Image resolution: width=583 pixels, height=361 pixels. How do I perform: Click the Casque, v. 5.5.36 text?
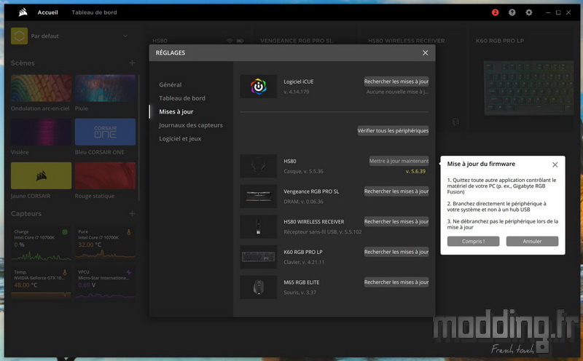[303, 171]
